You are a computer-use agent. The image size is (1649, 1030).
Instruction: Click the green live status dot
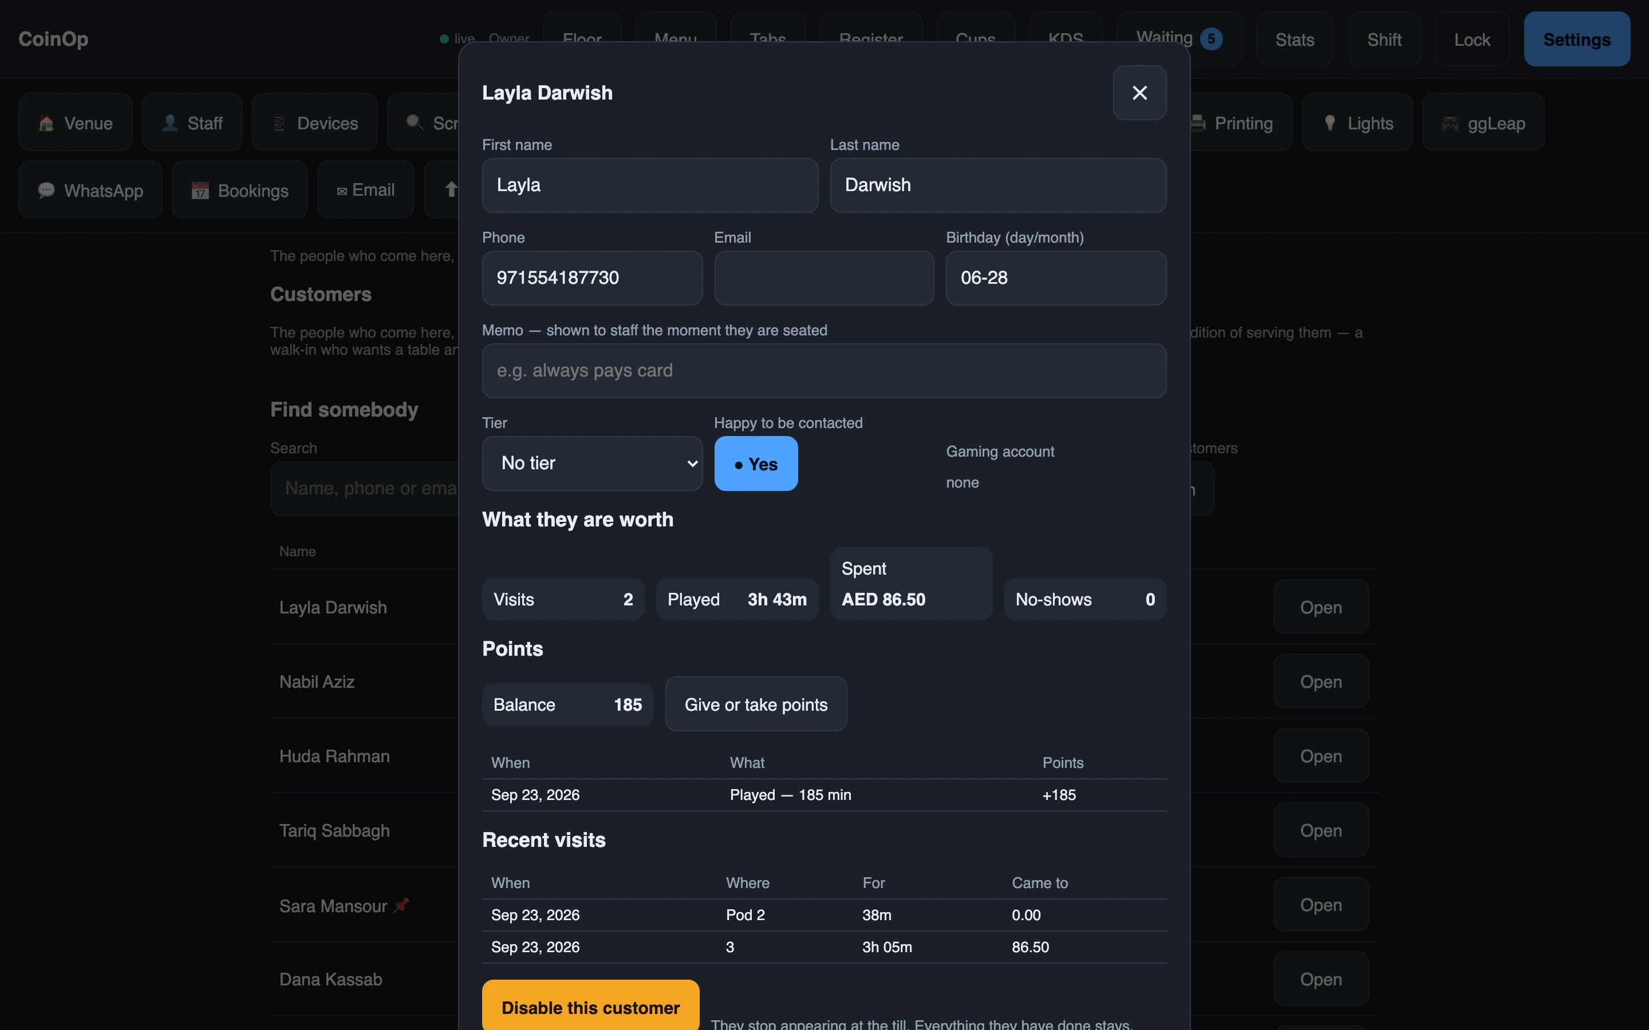tap(444, 39)
